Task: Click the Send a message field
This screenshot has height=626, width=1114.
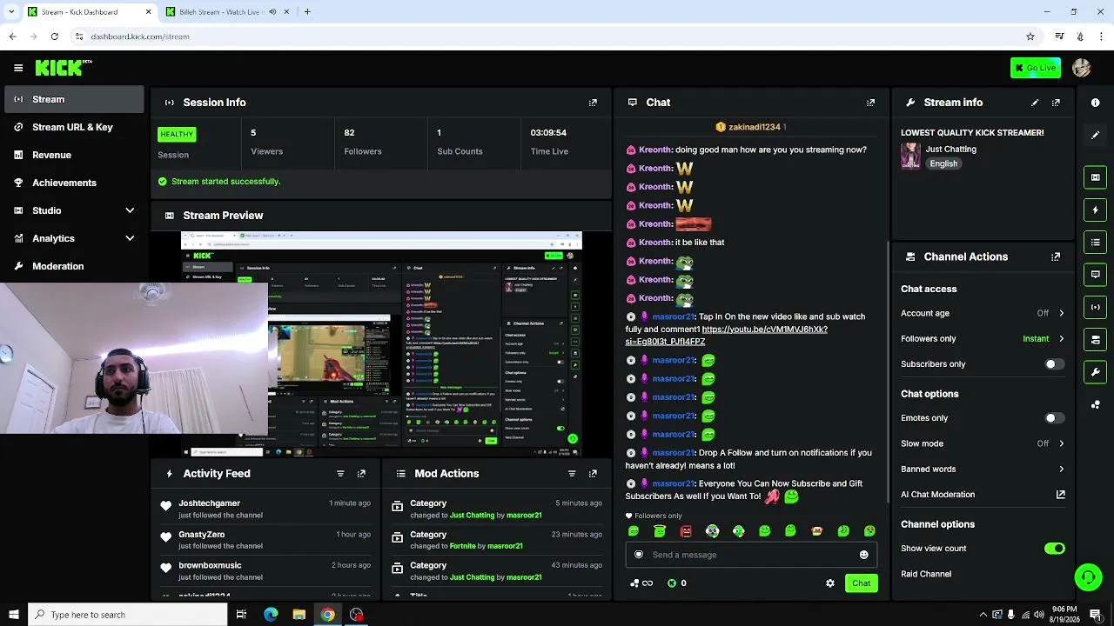Action: pos(751,555)
